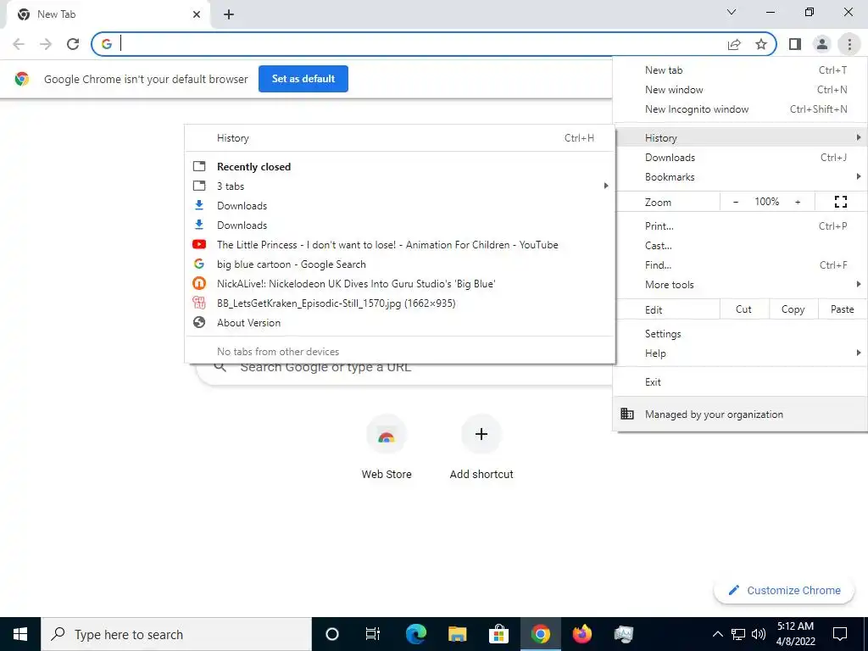Click Managed by your organization
This screenshot has height=651, width=868.
point(740,414)
